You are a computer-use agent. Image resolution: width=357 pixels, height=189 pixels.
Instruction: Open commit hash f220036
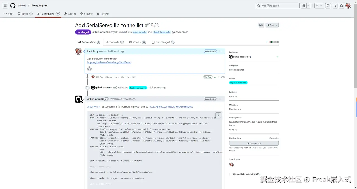click(x=221, y=77)
